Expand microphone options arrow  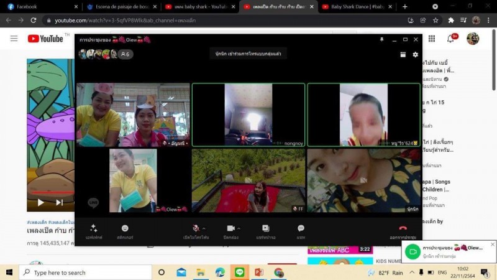204,228
